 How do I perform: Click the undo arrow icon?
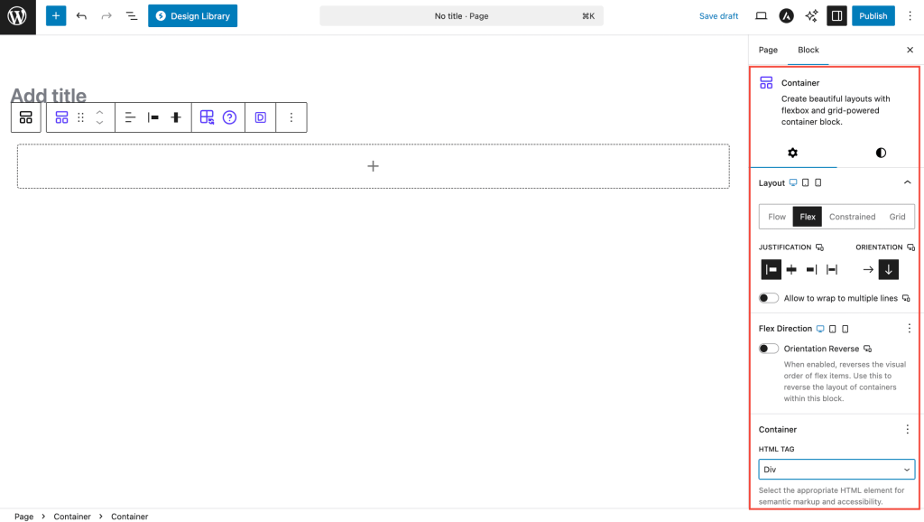coord(81,16)
